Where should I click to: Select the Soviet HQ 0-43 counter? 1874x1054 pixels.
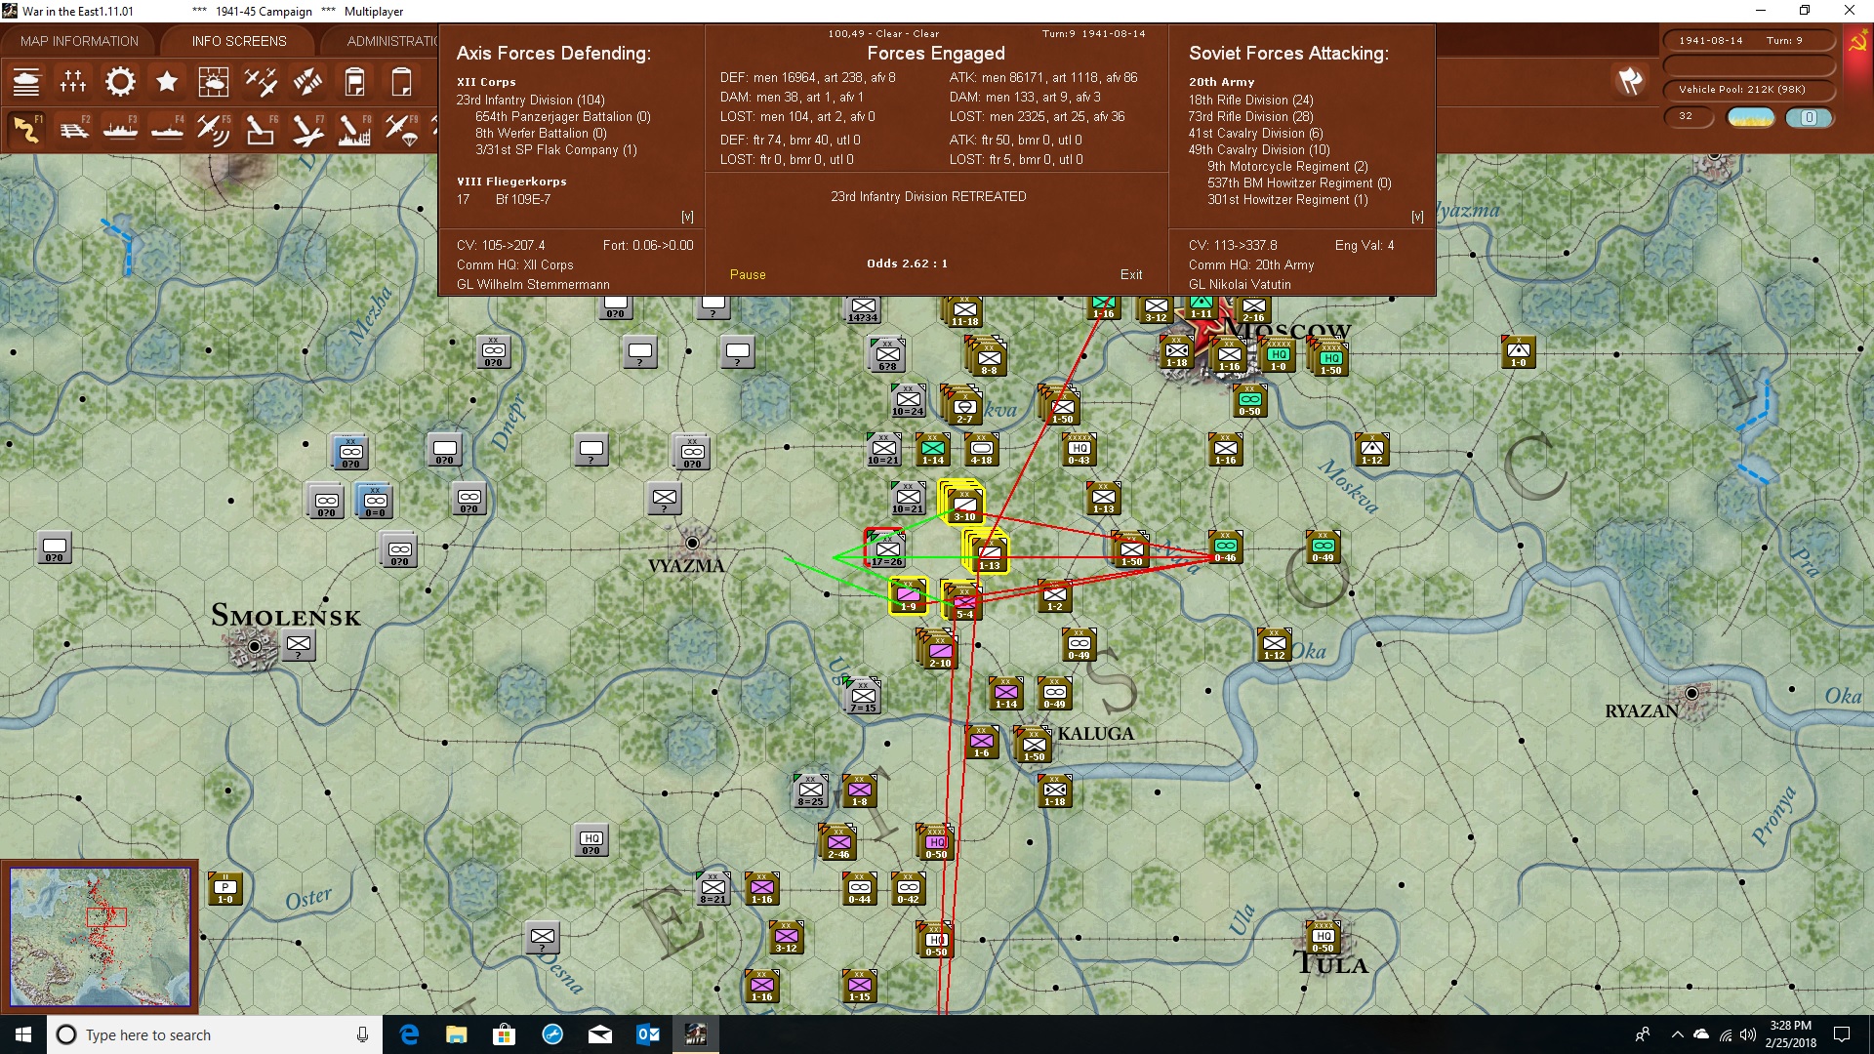[x=1079, y=451]
